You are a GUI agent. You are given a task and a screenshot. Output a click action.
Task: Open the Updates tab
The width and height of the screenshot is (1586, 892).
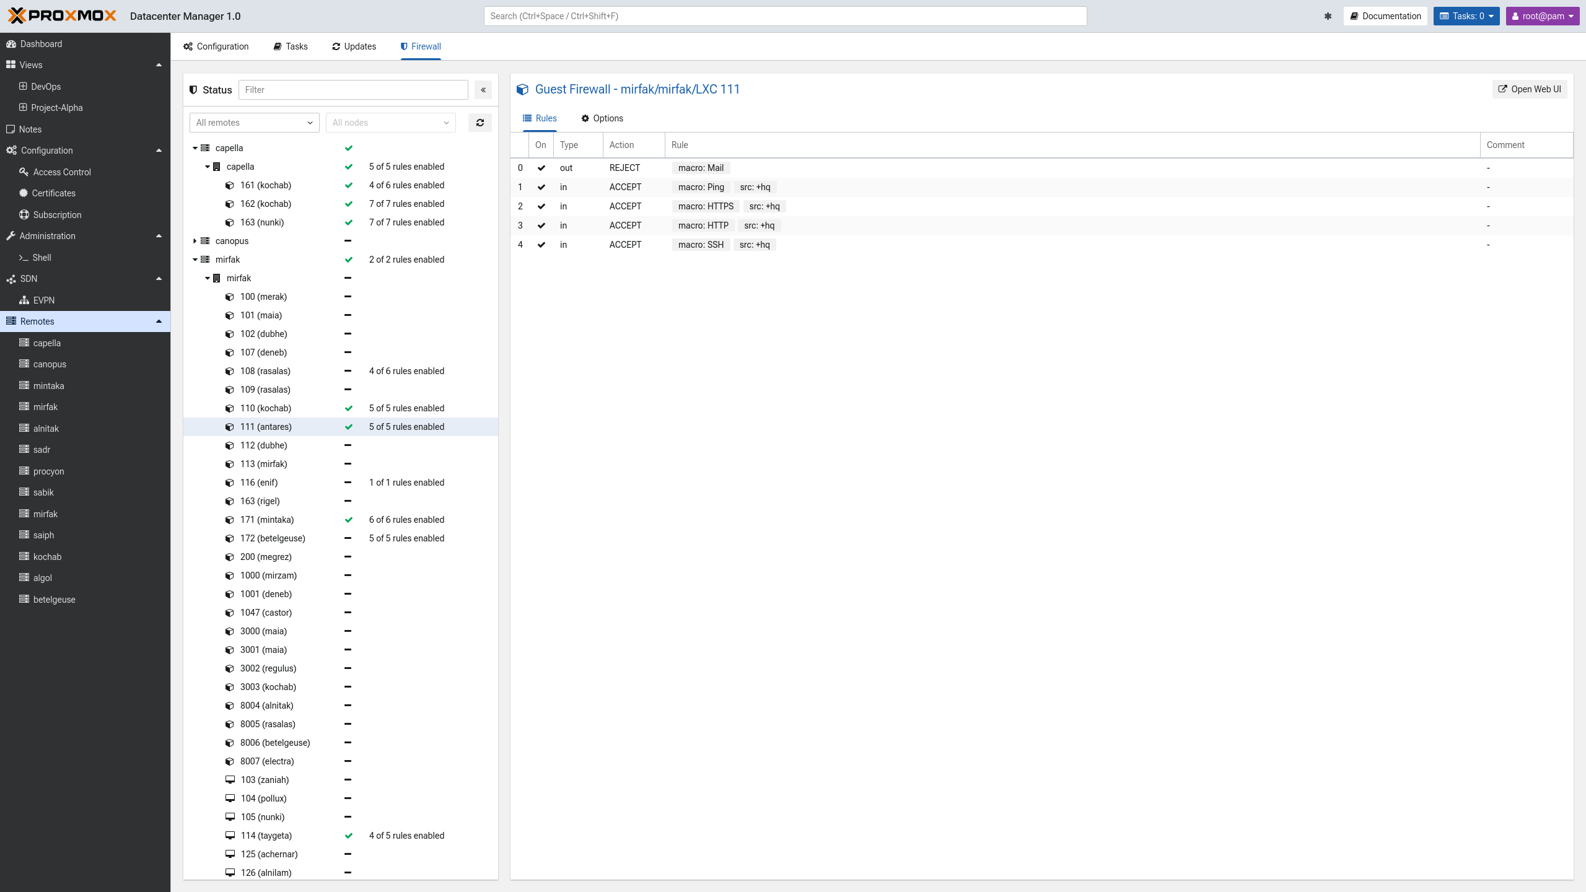[354, 46]
